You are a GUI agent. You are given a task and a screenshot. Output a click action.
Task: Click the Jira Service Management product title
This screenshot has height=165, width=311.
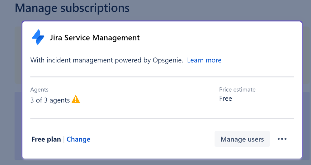tap(95, 38)
